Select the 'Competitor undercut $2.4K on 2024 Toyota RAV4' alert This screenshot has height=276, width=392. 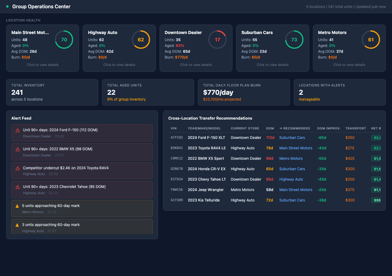pyautogui.click(x=82, y=171)
